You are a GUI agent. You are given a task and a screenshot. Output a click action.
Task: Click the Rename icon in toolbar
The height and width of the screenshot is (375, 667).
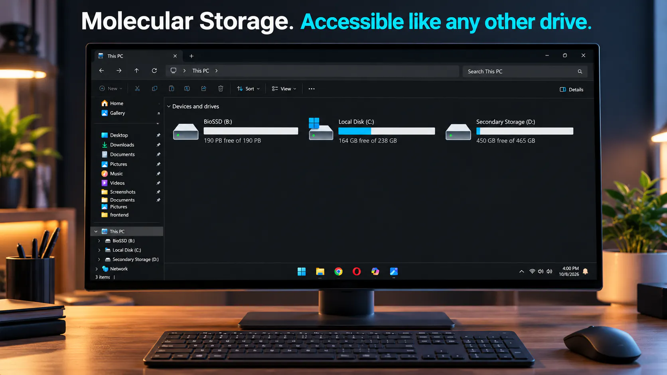tap(187, 88)
